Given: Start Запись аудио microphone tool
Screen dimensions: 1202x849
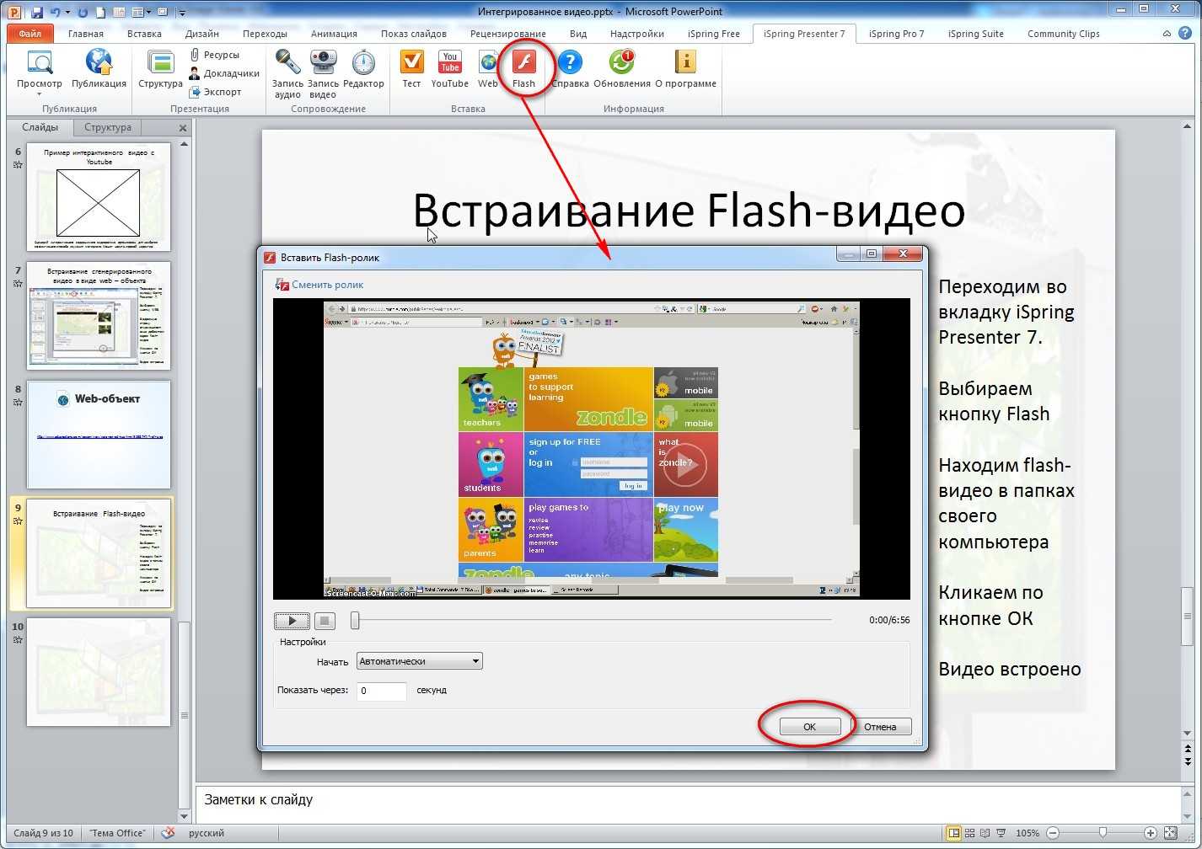Looking at the screenshot, I should (287, 73).
